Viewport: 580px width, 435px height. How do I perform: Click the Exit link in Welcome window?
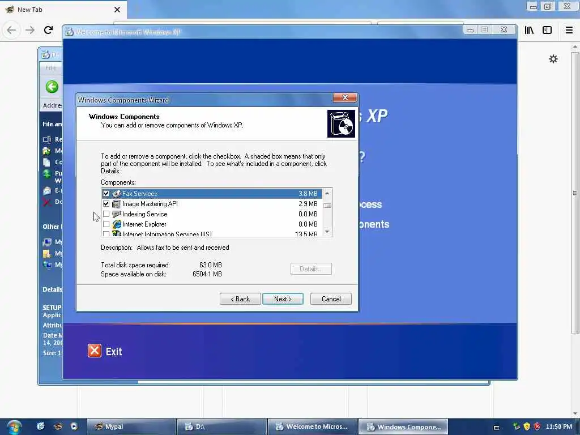tap(114, 351)
